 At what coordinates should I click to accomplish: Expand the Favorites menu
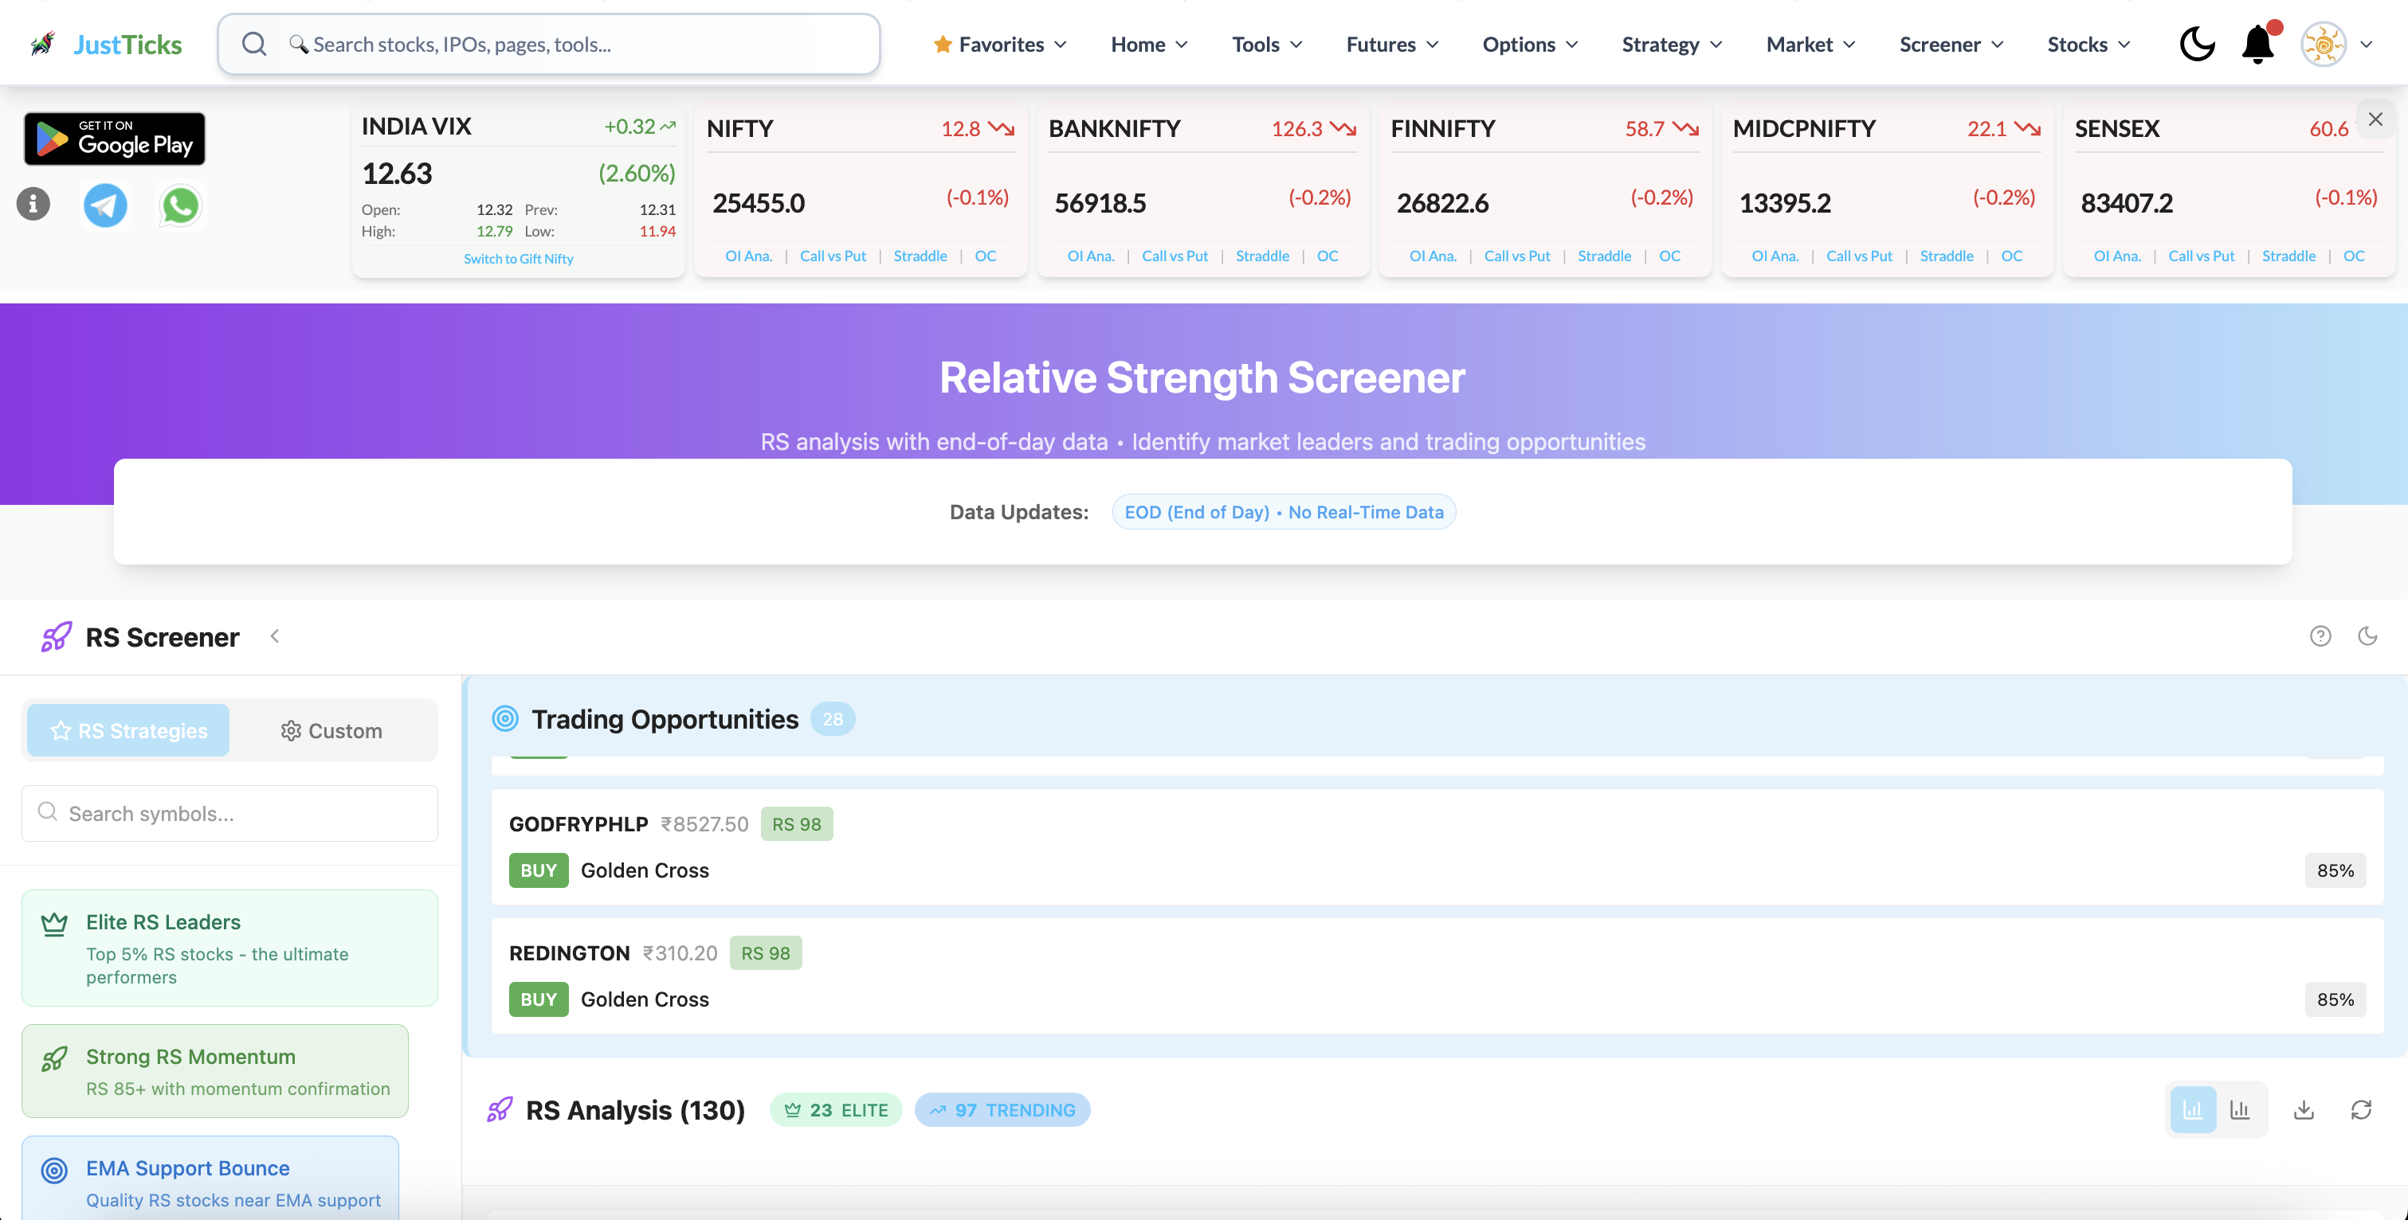(1000, 44)
